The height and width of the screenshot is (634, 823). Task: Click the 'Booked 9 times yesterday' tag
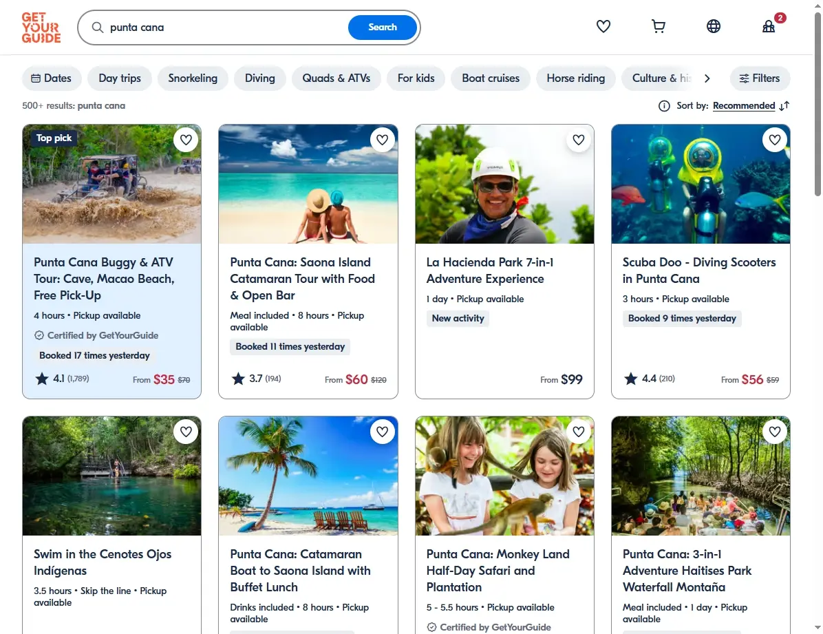tap(682, 318)
